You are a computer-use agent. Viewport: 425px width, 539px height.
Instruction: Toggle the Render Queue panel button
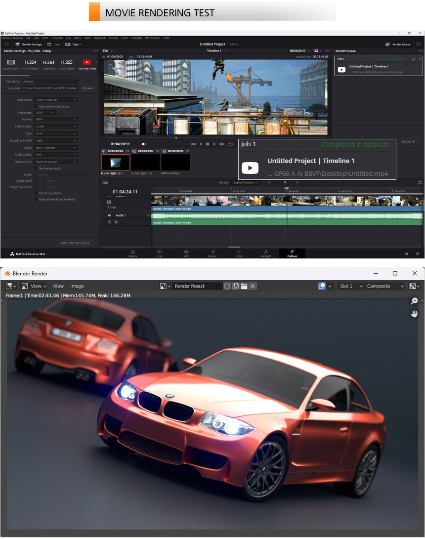tap(398, 44)
